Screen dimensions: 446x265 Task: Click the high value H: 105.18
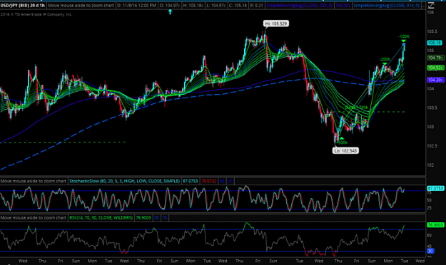point(193,6)
